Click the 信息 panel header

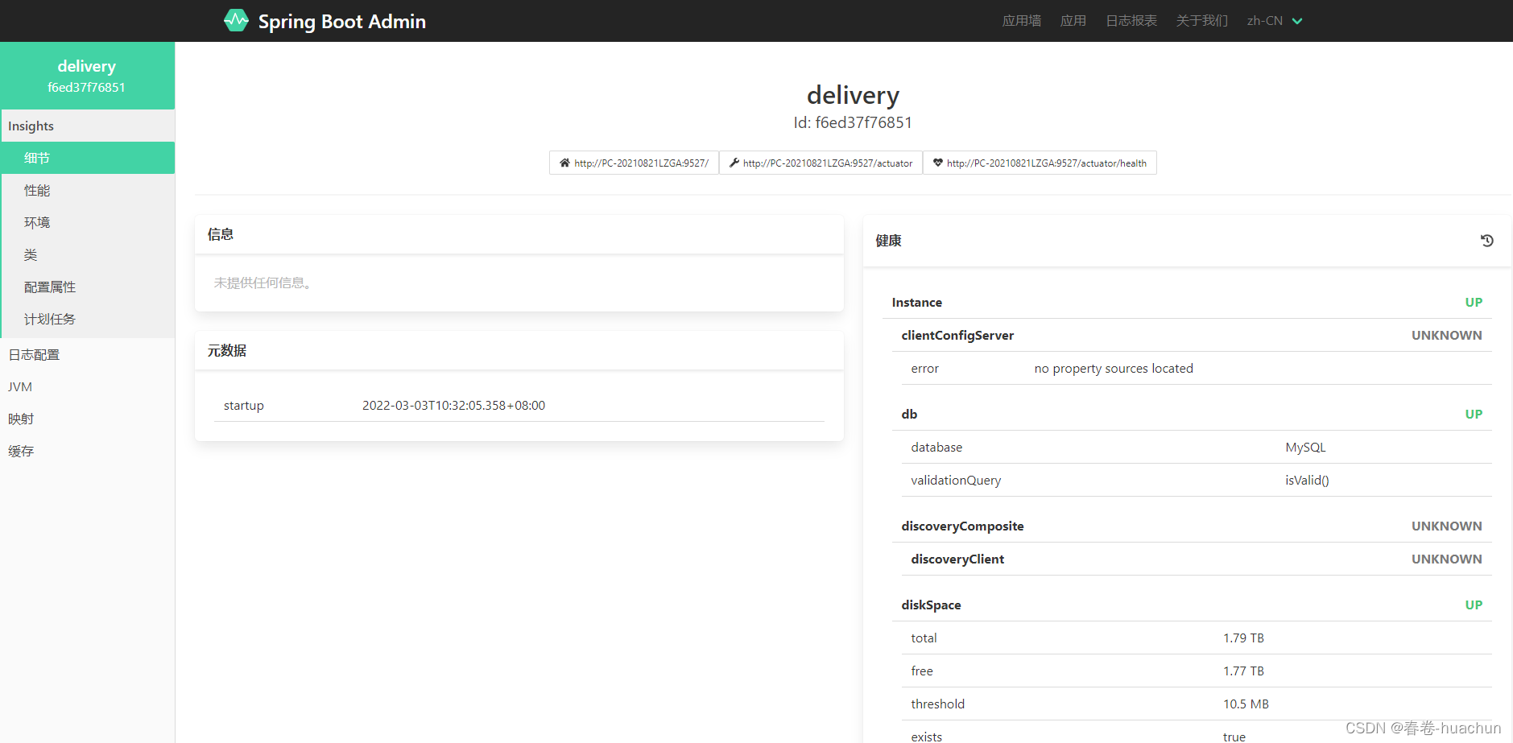pyautogui.click(x=519, y=234)
